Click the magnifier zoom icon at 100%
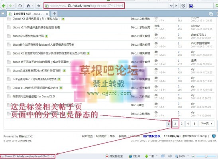The width and height of the screenshot is (218, 159). (177, 156)
